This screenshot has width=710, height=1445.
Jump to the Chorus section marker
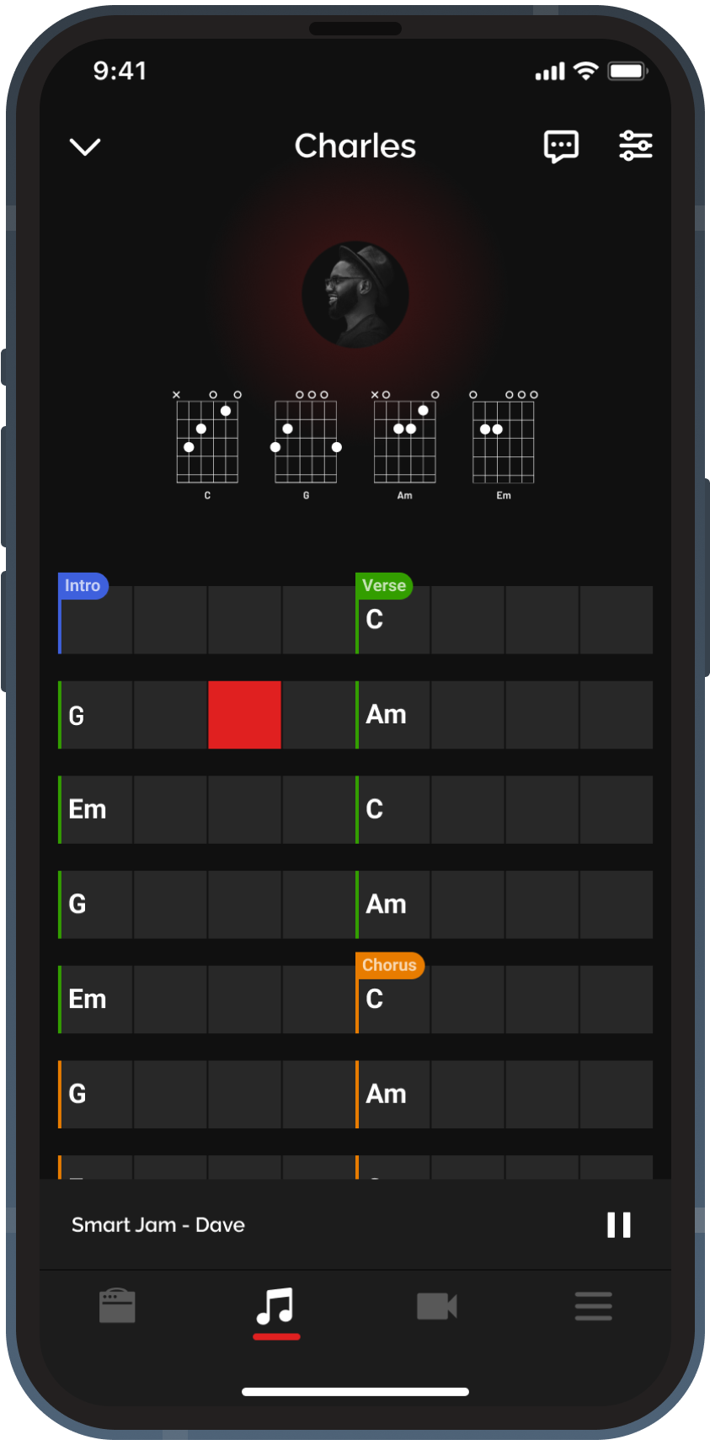[x=389, y=965]
